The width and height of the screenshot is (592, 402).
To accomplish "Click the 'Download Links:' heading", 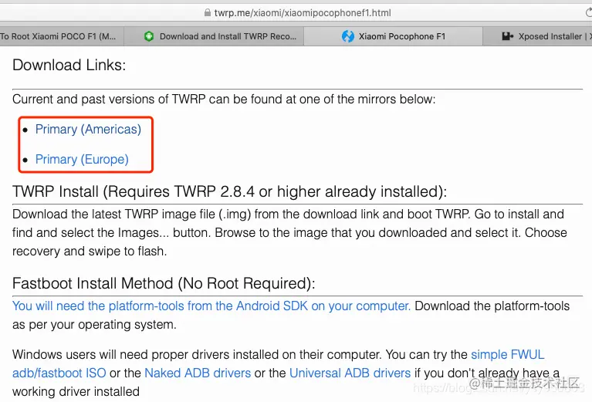I will pyautogui.click(x=69, y=65).
